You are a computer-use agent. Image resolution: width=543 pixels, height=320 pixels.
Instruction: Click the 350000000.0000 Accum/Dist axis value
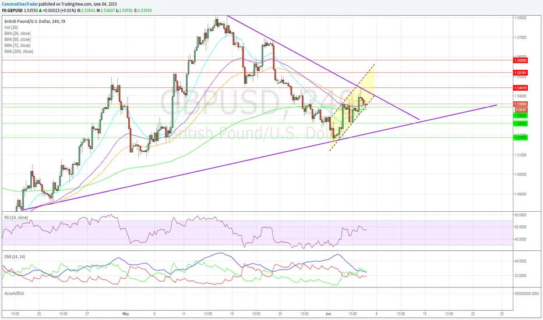click(526, 293)
